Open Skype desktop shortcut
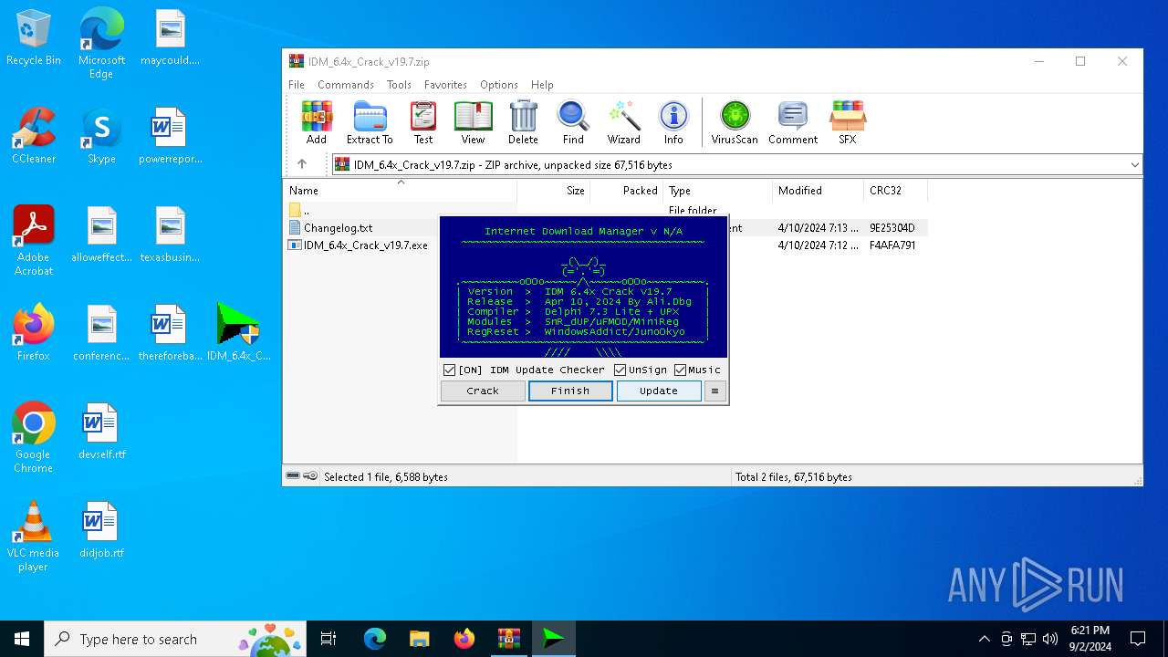The height and width of the screenshot is (657, 1168). [101, 136]
